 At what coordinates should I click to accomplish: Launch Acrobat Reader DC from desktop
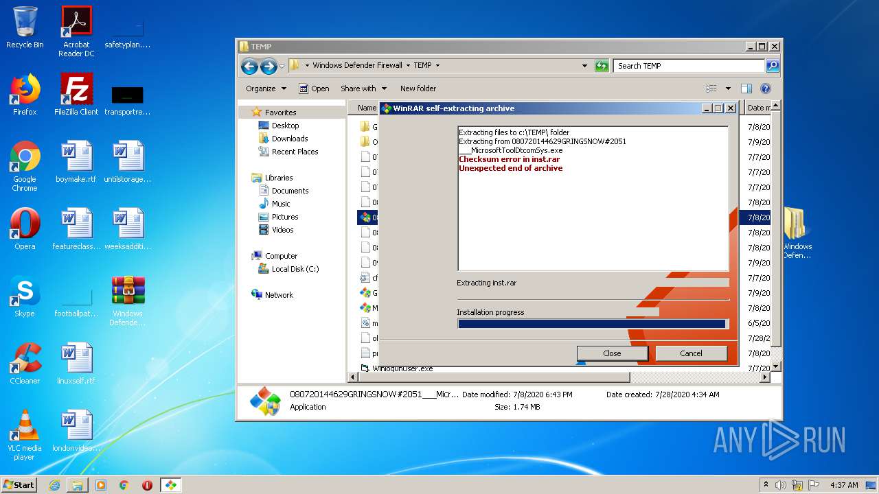[76, 32]
